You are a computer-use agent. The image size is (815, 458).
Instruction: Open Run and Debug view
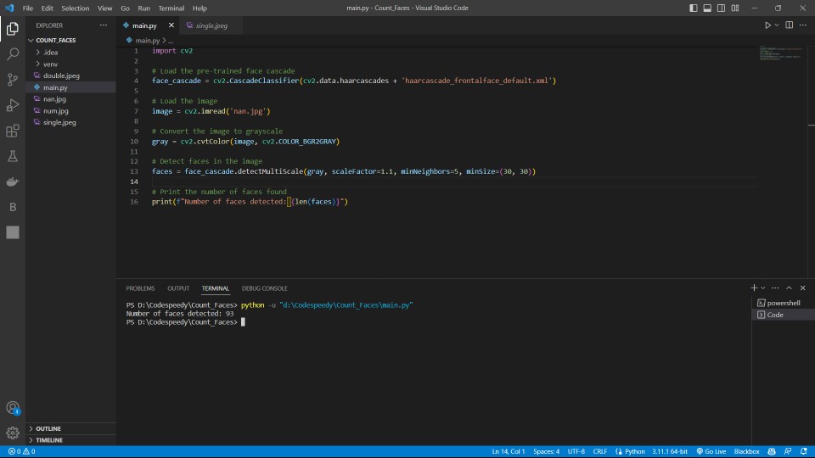click(x=13, y=105)
